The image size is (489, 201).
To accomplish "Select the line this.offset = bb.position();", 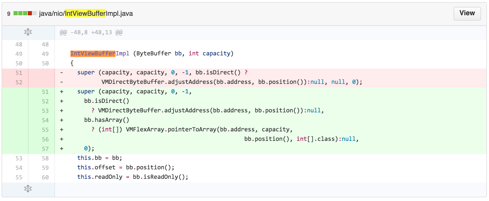I will point(126,167).
